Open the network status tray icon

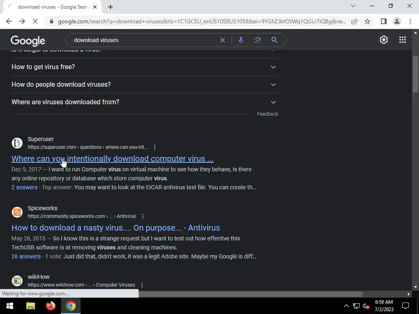click(x=356, y=306)
